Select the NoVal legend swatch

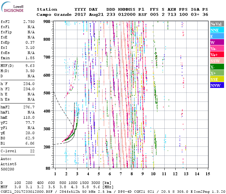pos(216,24)
